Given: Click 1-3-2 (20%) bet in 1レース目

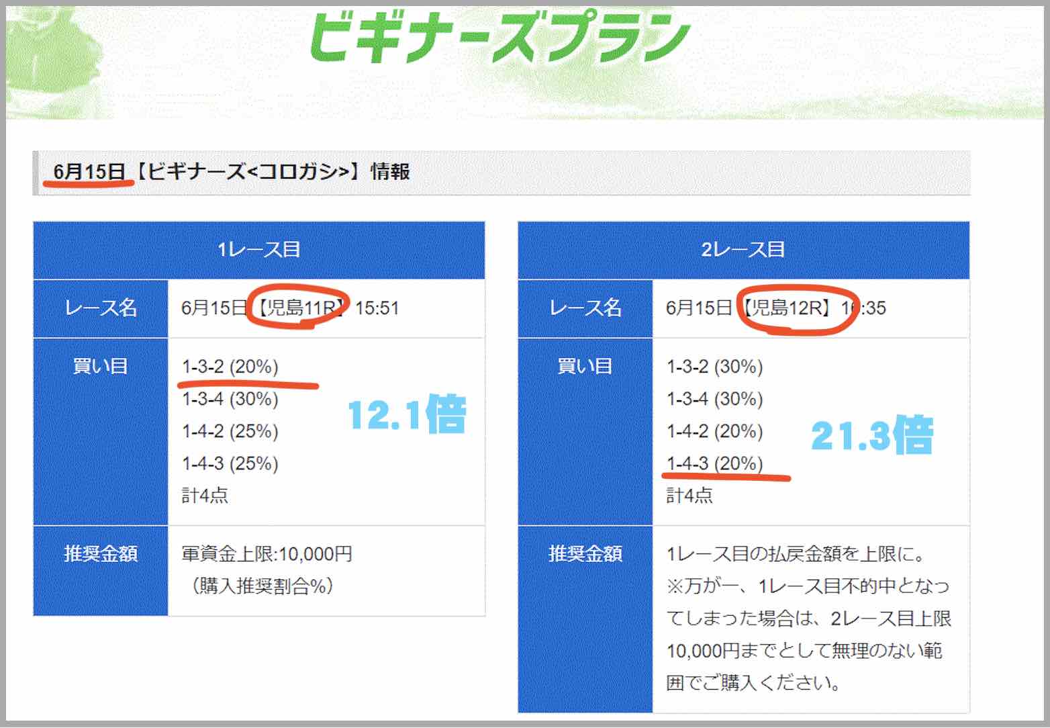Looking at the screenshot, I should [x=230, y=367].
